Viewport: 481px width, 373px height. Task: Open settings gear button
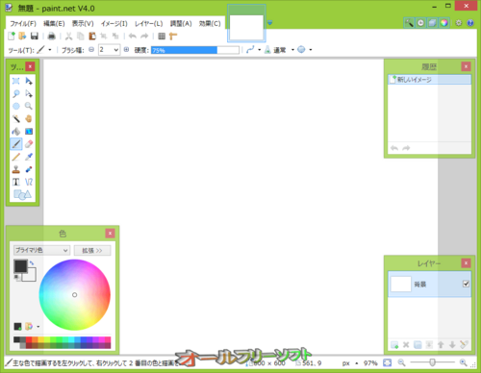(x=459, y=23)
